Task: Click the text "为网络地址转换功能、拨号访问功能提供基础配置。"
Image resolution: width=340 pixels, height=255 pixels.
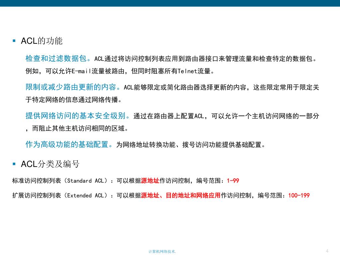Action: coord(191,144)
